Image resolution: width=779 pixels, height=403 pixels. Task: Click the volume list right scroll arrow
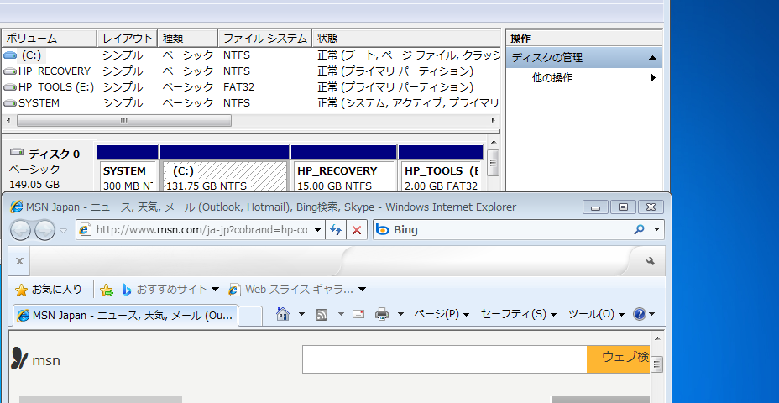click(x=494, y=120)
